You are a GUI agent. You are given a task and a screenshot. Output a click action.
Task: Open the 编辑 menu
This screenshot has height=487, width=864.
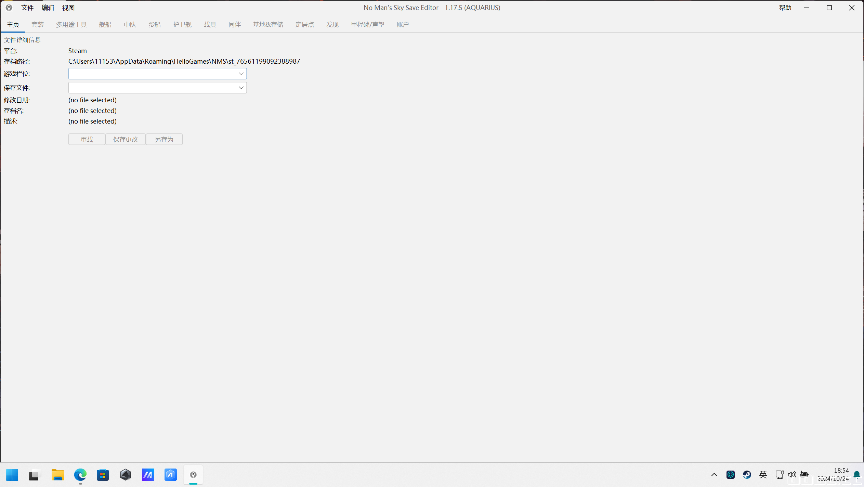[x=48, y=8]
